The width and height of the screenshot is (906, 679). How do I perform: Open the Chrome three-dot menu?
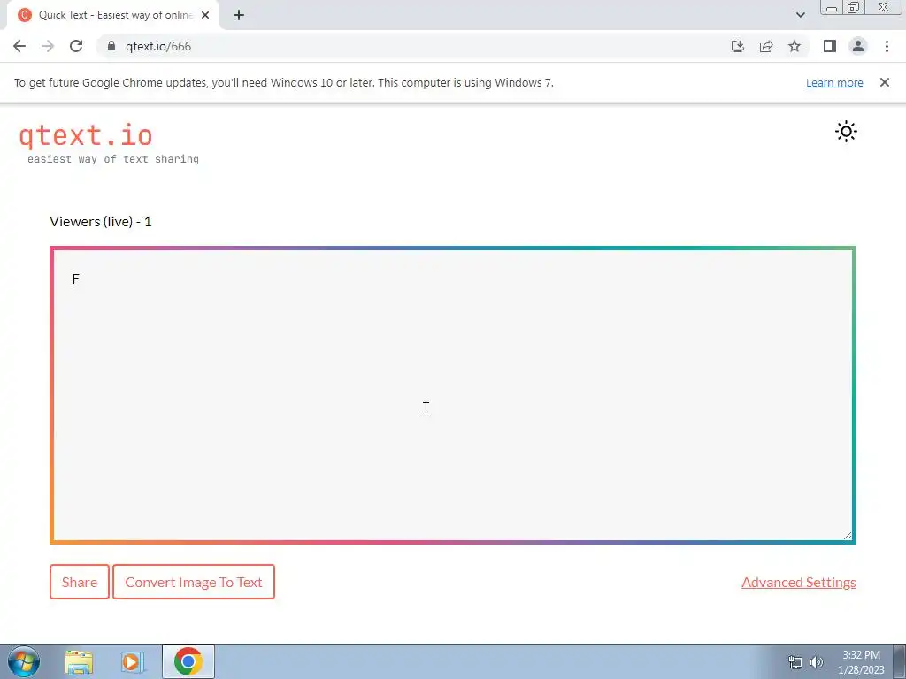tap(887, 46)
